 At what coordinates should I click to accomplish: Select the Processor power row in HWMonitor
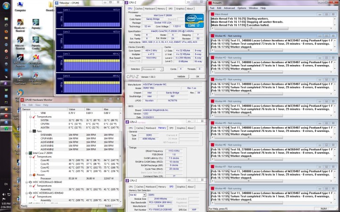(71, 179)
